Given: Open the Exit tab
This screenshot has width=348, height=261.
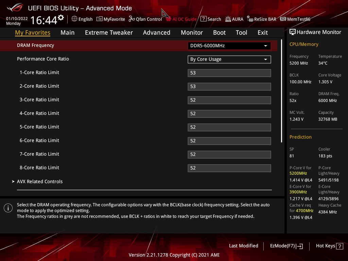Looking at the screenshot, I should [x=263, y=33].
